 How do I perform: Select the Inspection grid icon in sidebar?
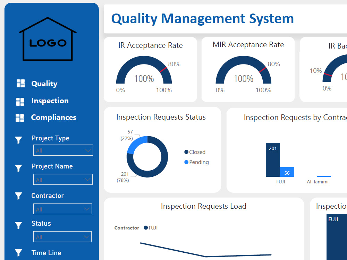tap(20, 101)
